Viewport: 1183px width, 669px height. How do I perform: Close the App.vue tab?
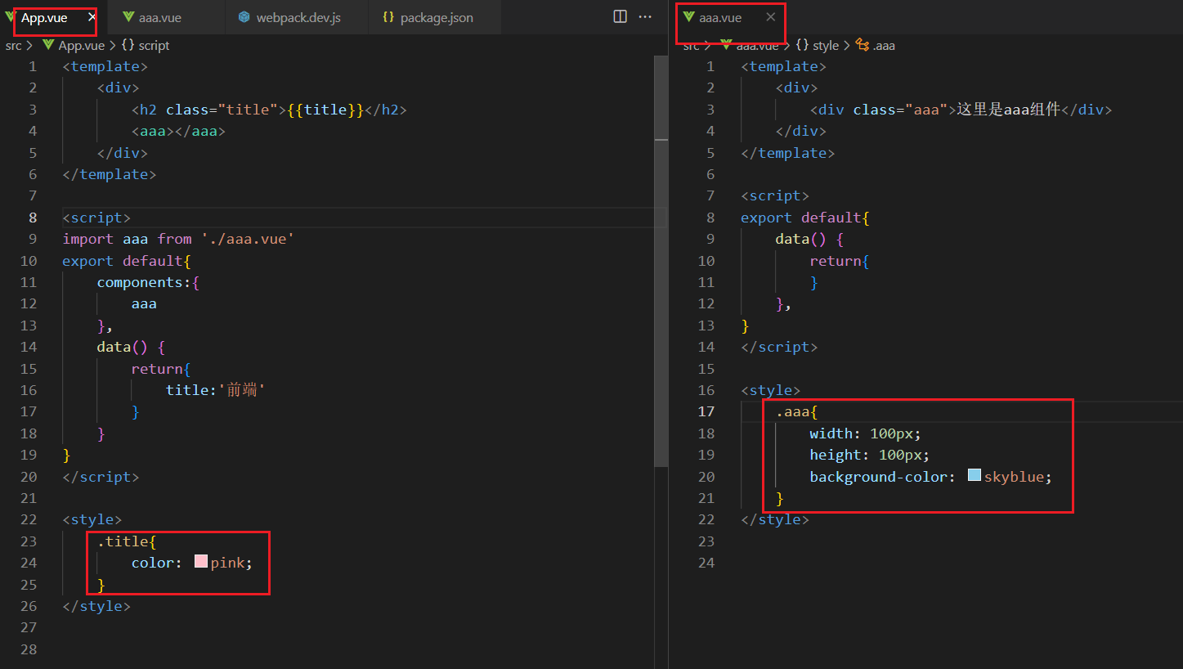click(x=92, y=17)
